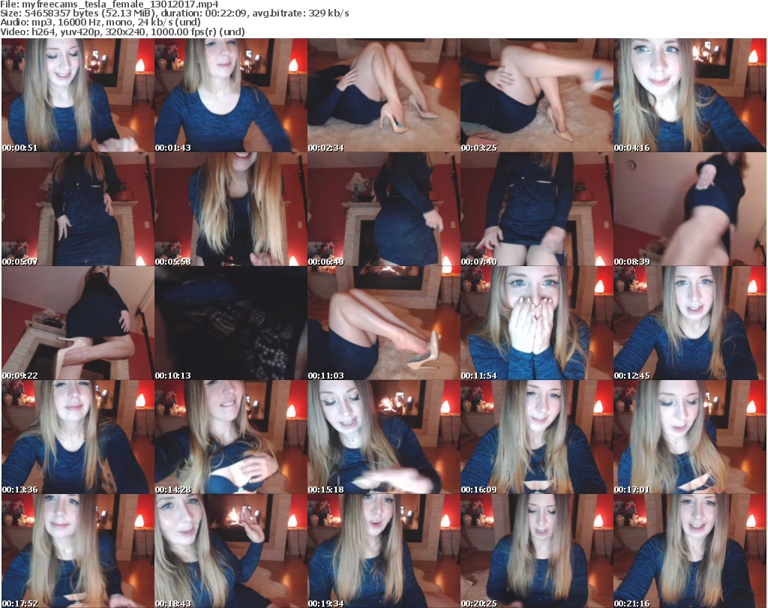Pick the 00:16:09 frame
The height and width of the screenshot is (608, 768).
pos(537,437)
